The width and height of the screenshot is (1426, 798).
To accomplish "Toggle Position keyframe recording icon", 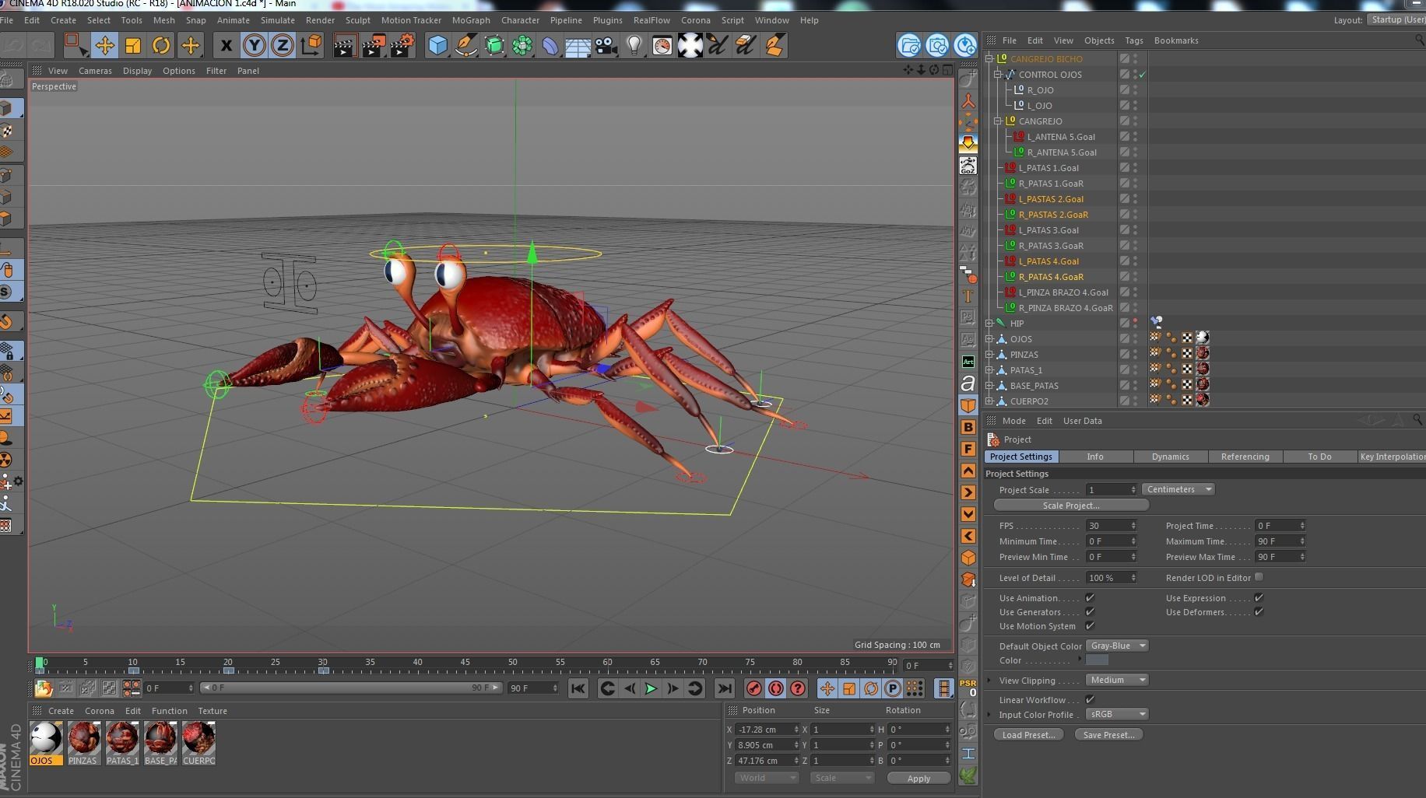I will pyautogui.click(x=827, y=688).
